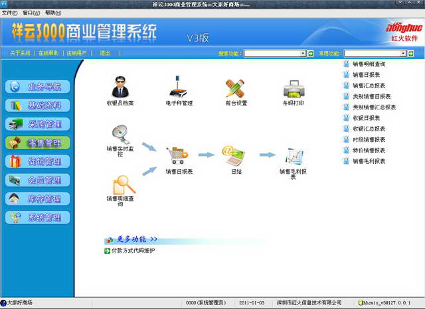Select 会员管理 in the sidebar
Image resolution: width=425 pixels, height=309 pixels.
pos(37,180)
